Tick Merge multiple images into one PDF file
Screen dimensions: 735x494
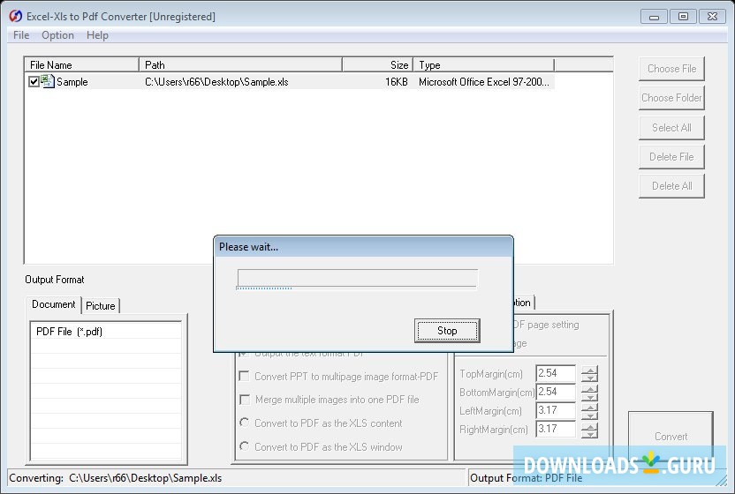point(244,400)
